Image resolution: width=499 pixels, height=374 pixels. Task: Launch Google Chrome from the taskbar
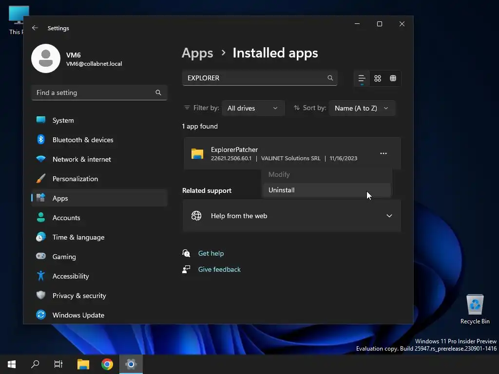(107, 364)
